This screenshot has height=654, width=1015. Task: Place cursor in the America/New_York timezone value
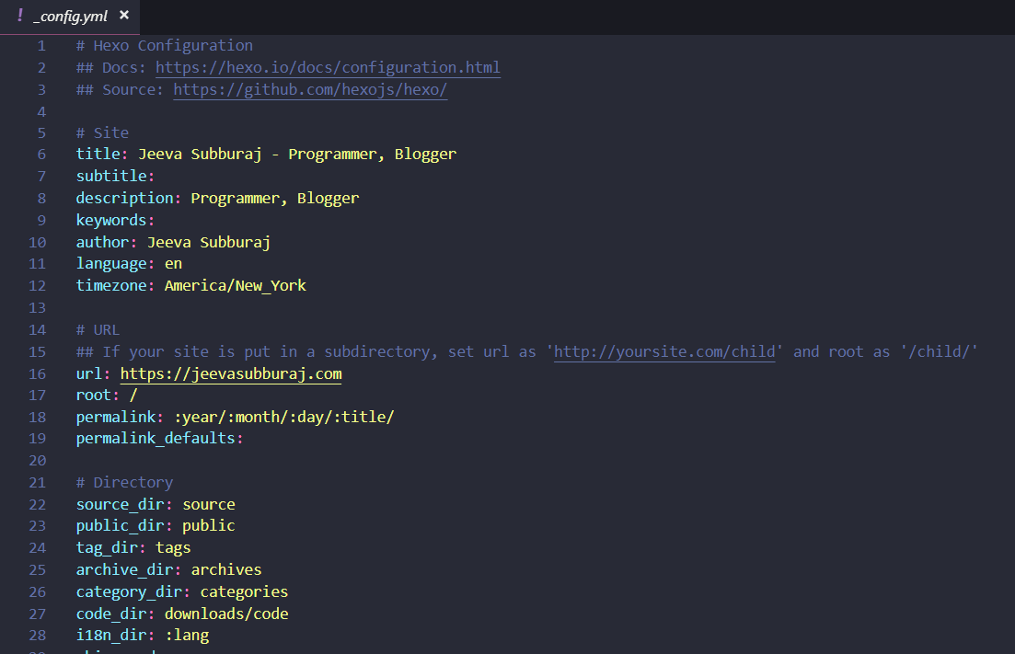tap(235, 286)
